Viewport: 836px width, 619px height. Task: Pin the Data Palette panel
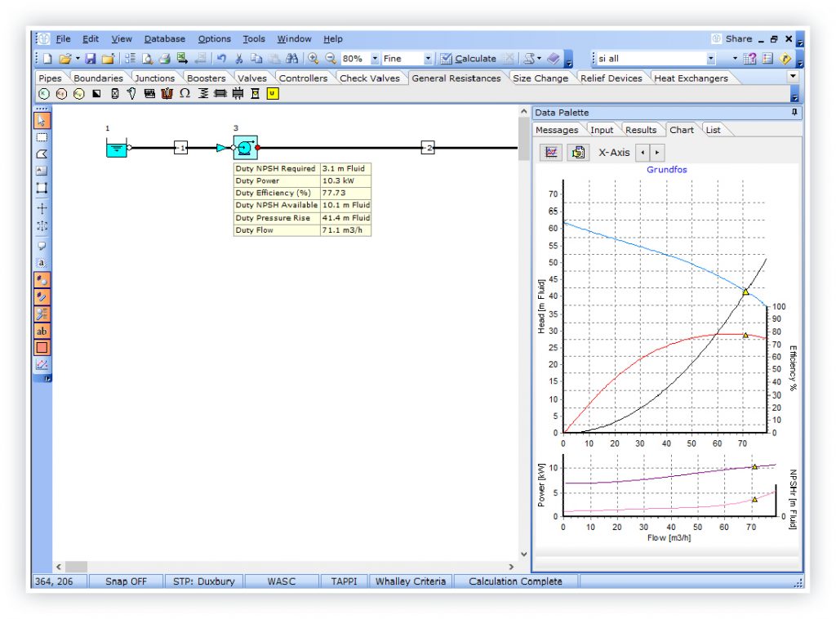794,113
